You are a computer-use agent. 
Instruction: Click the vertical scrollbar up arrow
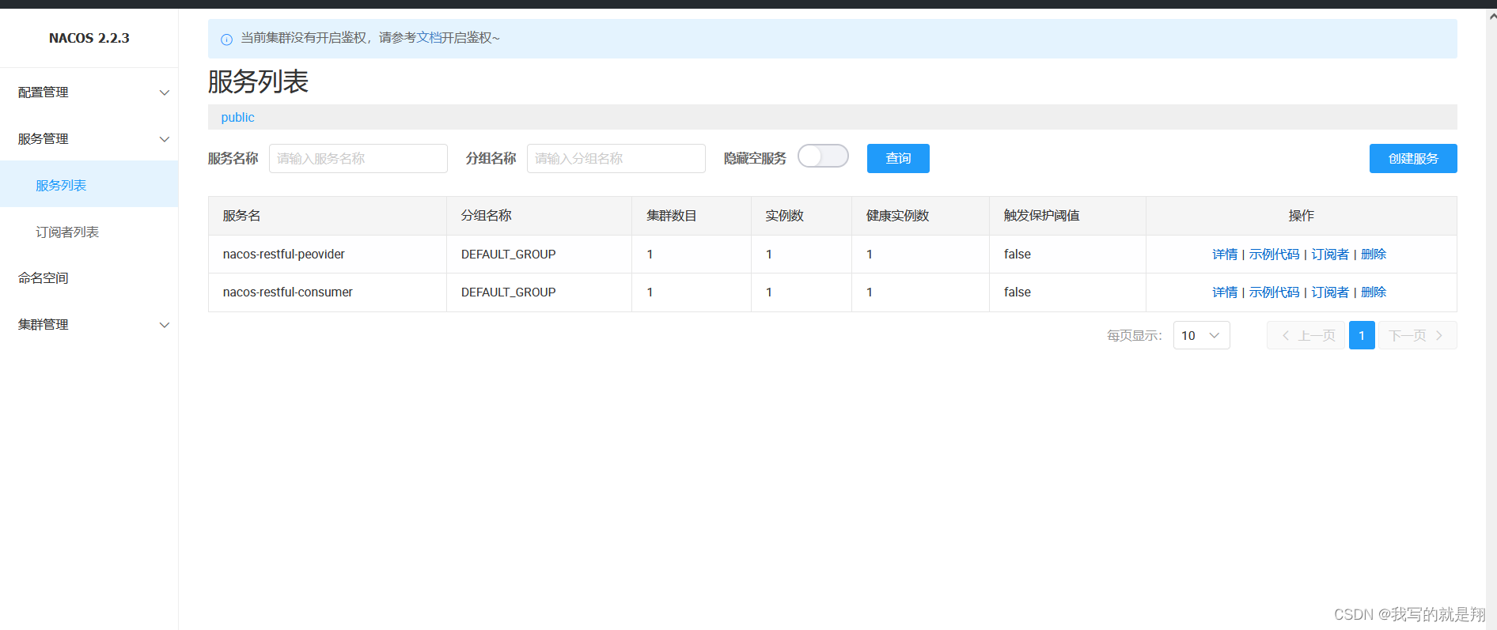click(1491, 15)
